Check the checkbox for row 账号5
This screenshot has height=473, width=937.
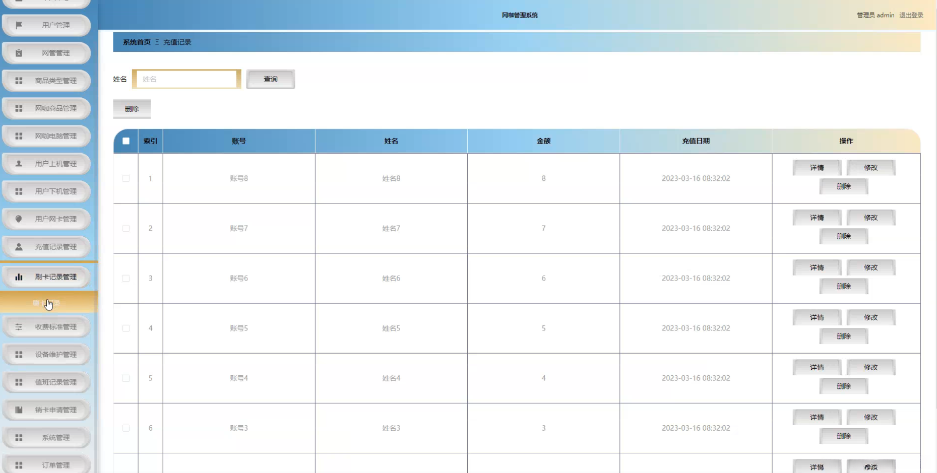pyautogui.click(x=126, y=328)
